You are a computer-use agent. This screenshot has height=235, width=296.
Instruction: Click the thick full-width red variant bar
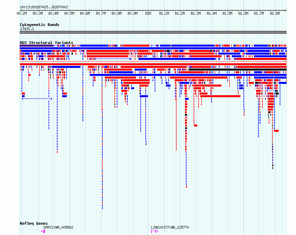coord(153,64)
